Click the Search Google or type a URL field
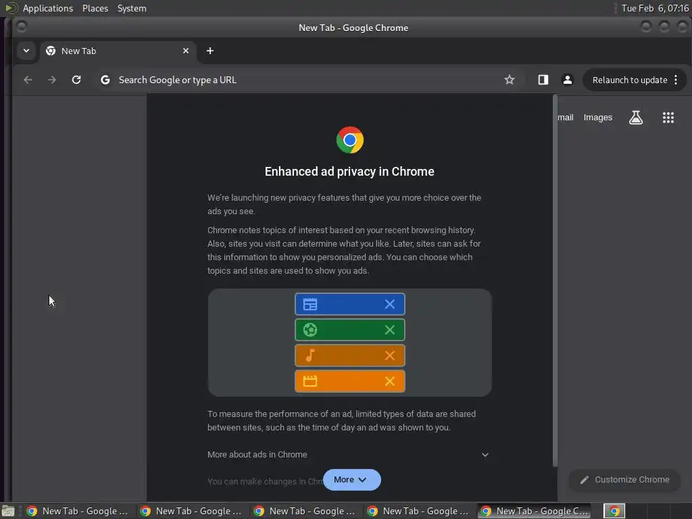This screenshot has width=692, height=519. [x=300, y=80]
